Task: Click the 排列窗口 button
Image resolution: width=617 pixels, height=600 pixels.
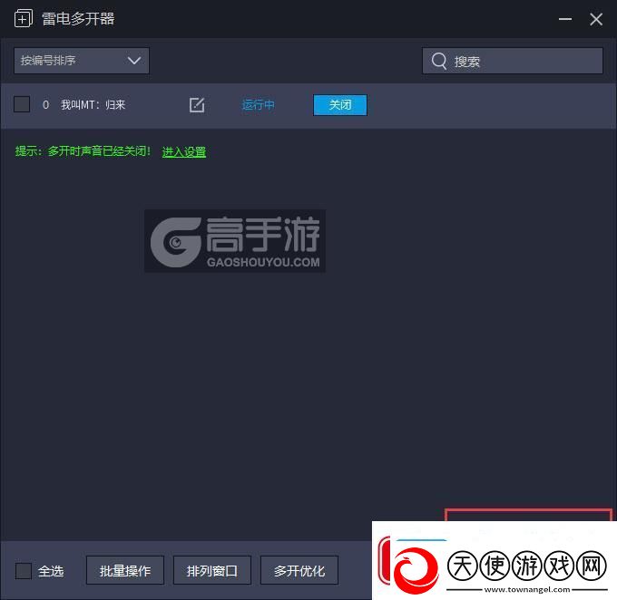Action: tap(212, 570)
